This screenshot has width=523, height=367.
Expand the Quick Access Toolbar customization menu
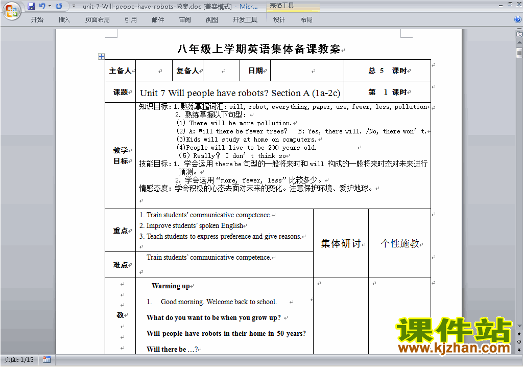pyautogui.click(x=74, y=6)
